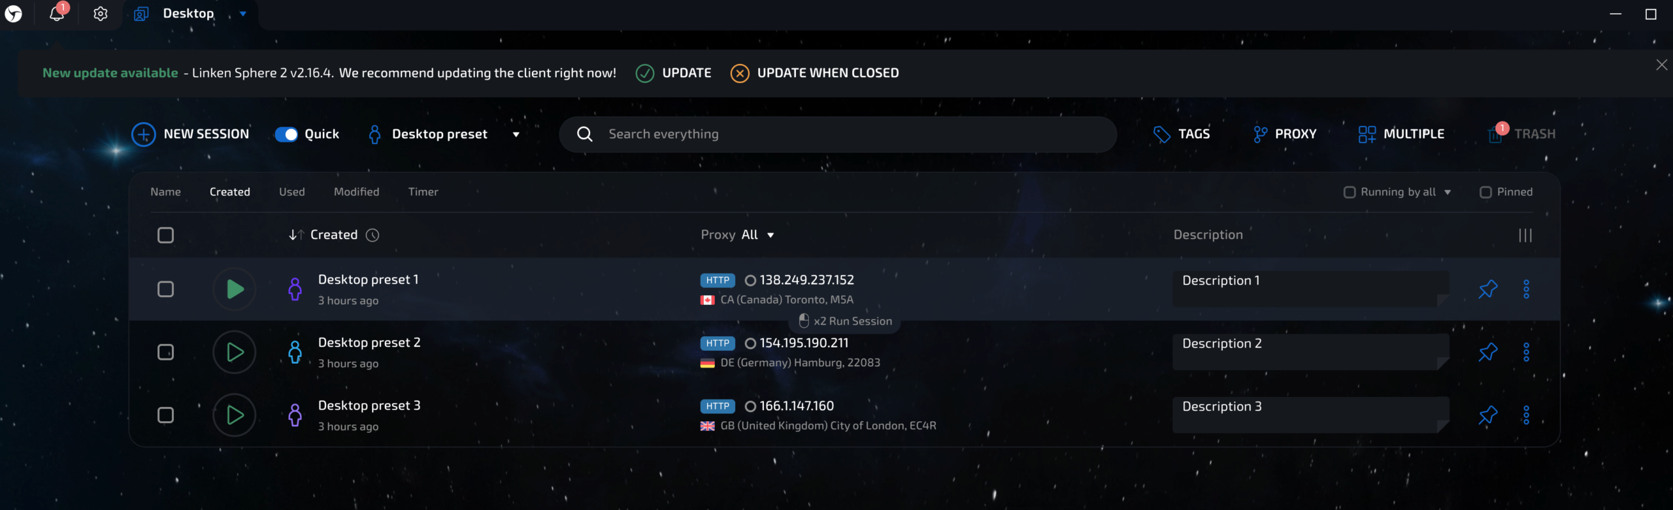This screenshot has height=510, width=1673.
Task: Enable the Running by all checkbox
Action: 1349,192
